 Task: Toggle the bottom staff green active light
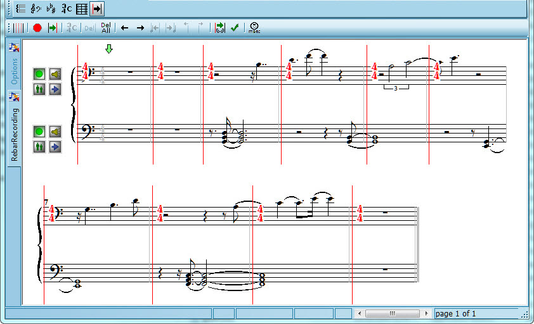tap(39, 132)
